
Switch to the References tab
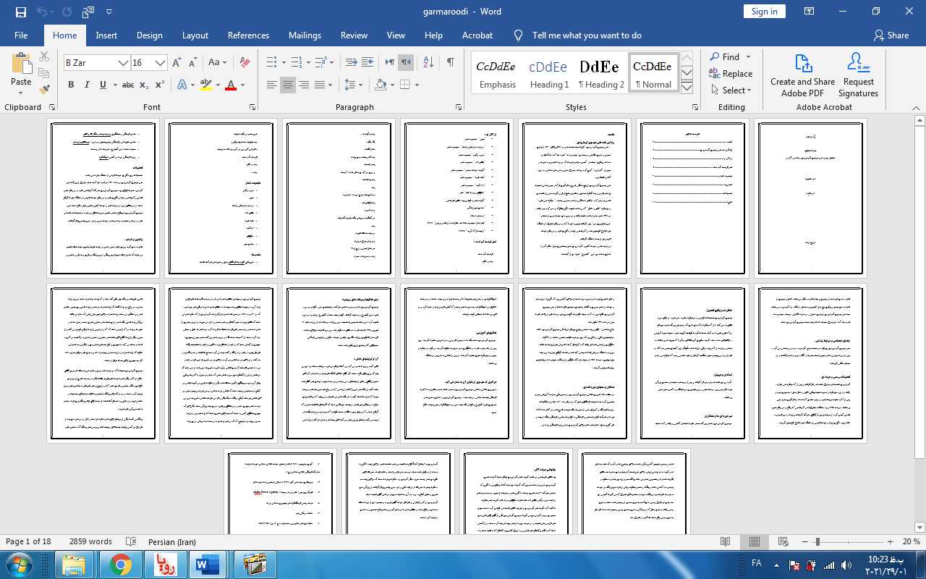tap(248, 35)
